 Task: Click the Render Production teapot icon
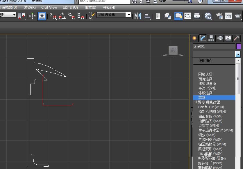[238, 16]
